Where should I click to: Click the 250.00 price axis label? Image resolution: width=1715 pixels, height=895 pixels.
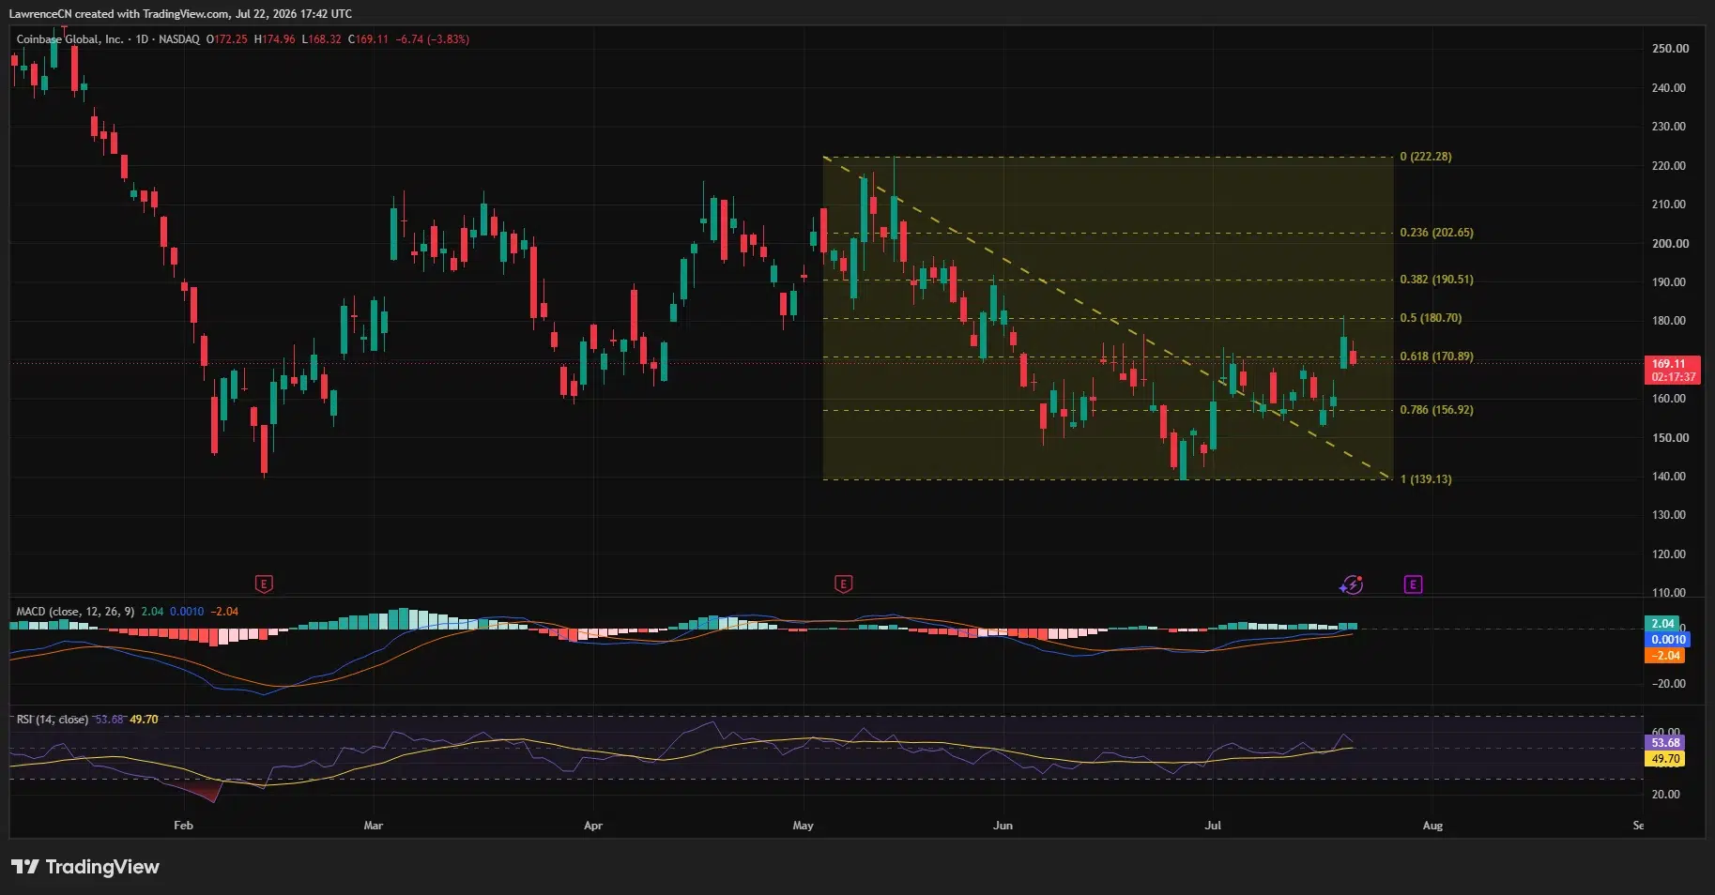[x=1670, y=49]
